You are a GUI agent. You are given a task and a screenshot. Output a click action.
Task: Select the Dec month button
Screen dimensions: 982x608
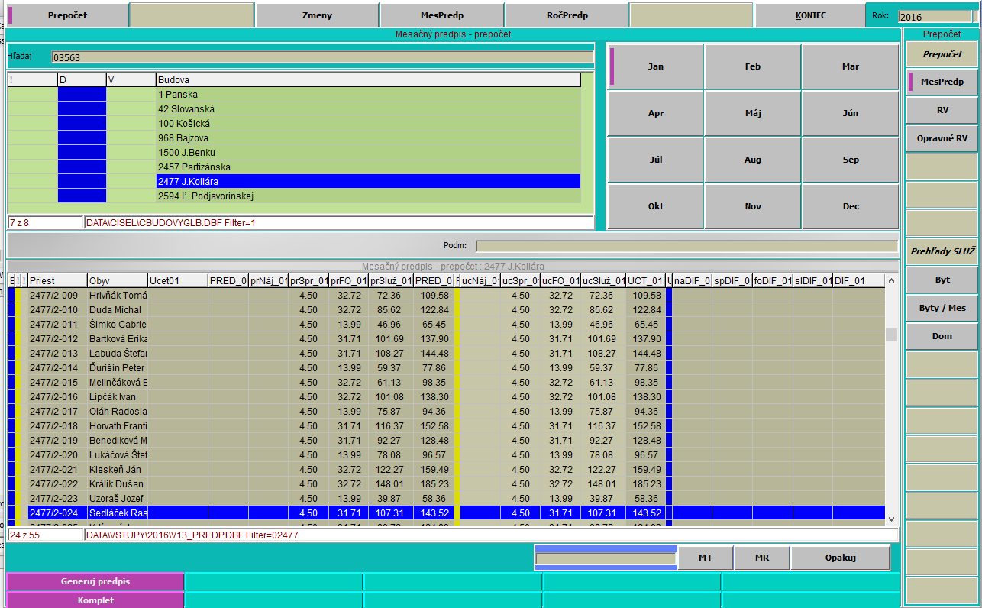(x=850, y=206)
